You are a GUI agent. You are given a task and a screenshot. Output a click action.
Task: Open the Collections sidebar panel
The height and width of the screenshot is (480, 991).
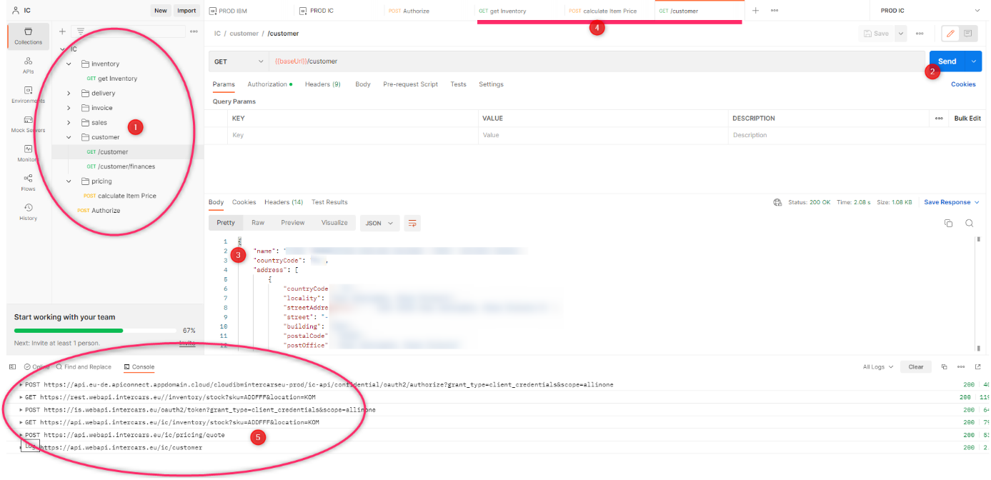coord(29,36)
